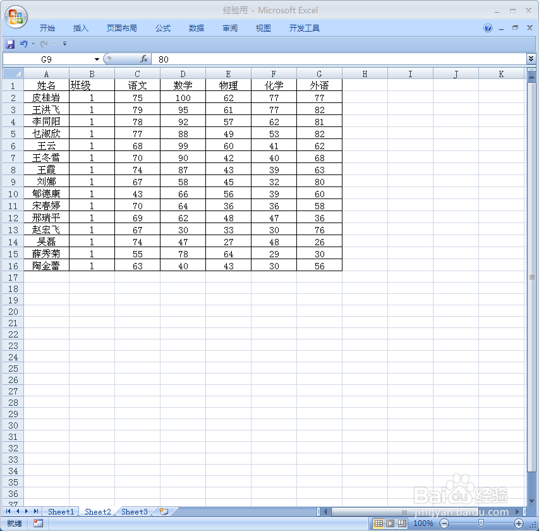Click the Excel Help icon
The width and height of the screenshot is (539, 531).
coord(487,28)
